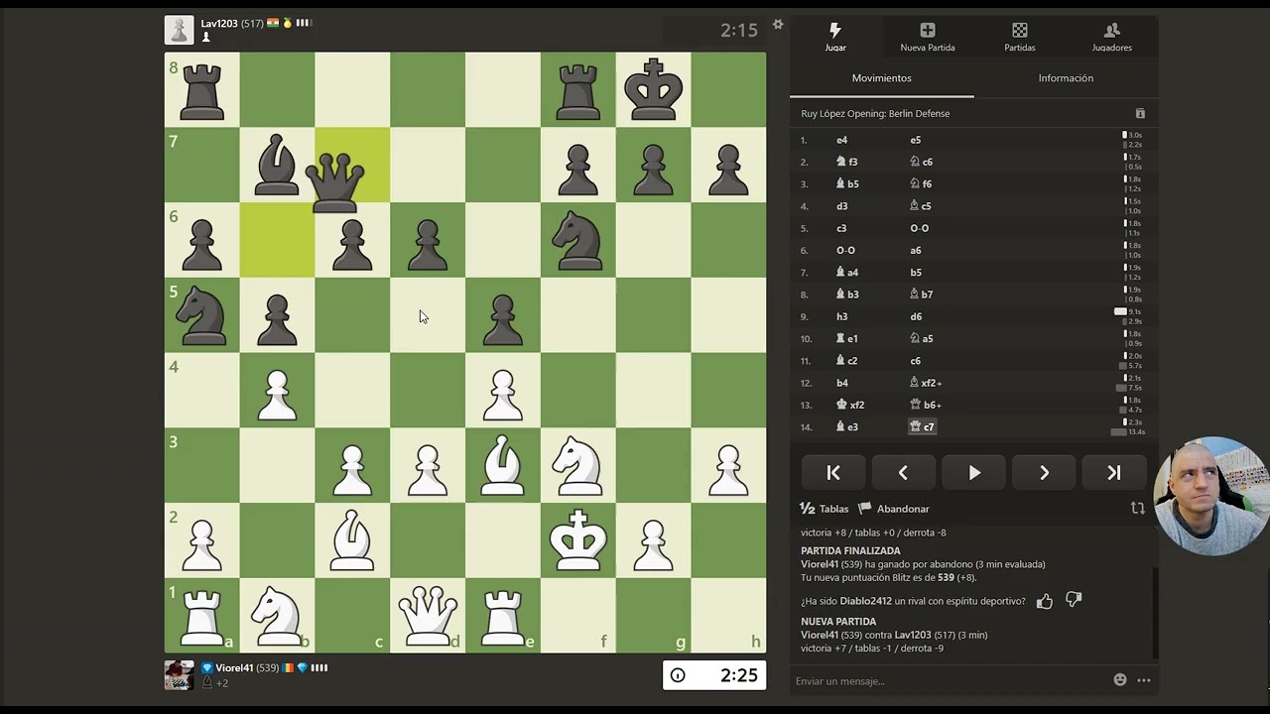Click Viorel41's running clock 2:25
Image resolution: width=1270 pixels, height=714 pixels.
point(714,675)
